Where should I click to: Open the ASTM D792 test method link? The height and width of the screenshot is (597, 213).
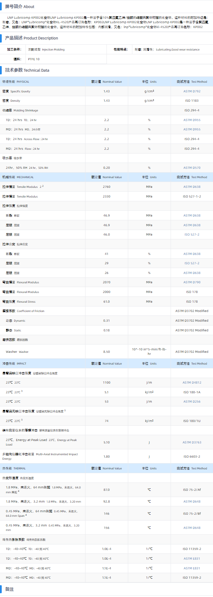[x=192, y=91]
